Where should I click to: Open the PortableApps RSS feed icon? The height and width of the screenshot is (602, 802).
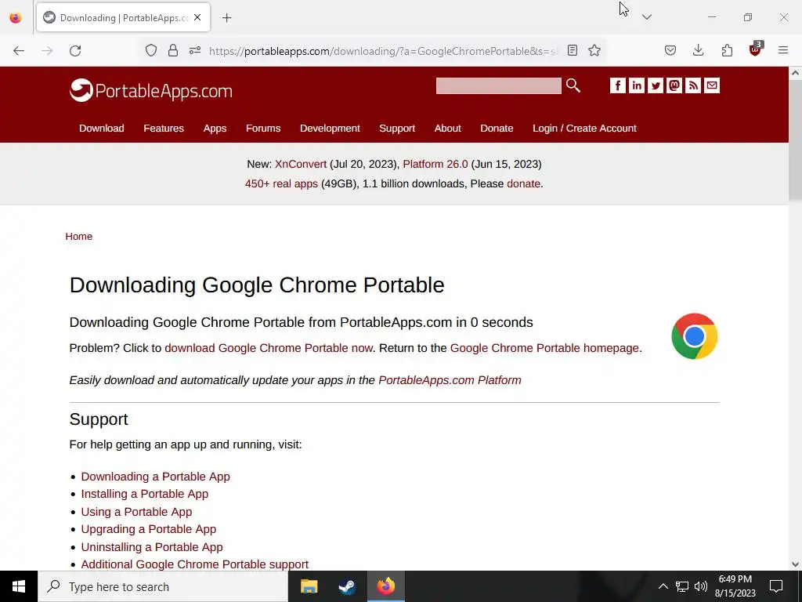pyautogui.click(x=693, y=85)
